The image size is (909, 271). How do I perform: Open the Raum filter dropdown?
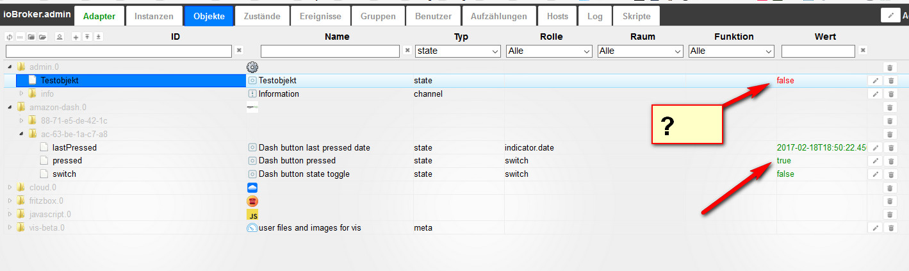click(x=640, y=51)
